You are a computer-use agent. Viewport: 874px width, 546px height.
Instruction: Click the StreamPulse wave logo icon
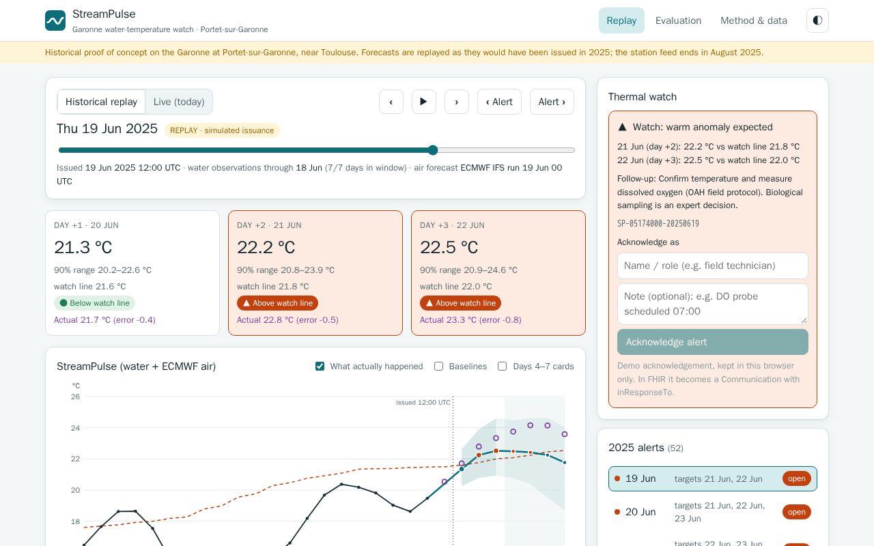(55, 20)
